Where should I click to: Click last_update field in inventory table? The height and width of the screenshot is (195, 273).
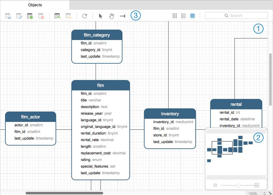(x=173, y=142)
